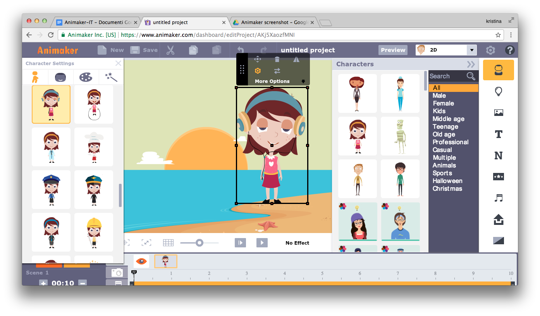Viewport: 540px width, 316px height.
Task: Select the girl with jump rope thumbnail
Action: tap(94, 104)
